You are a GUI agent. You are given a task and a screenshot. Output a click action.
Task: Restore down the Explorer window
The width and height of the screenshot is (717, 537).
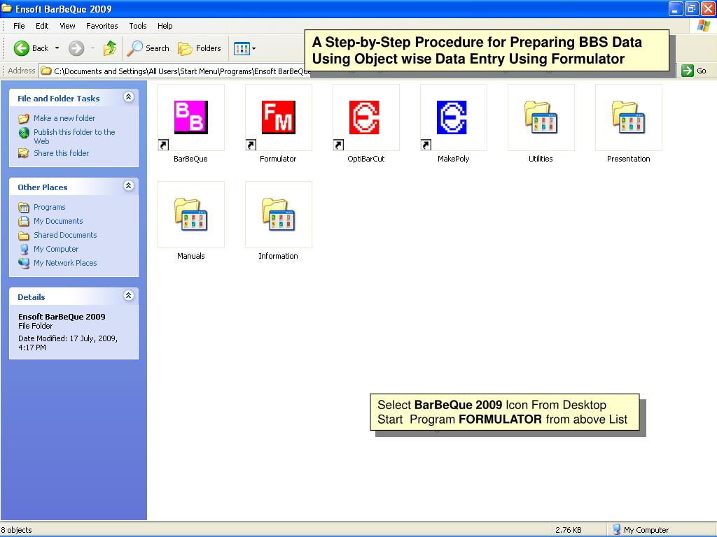[x=691, y=8]
